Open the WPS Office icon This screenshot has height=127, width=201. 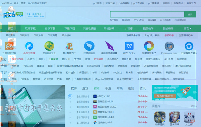tap(129, 46)
